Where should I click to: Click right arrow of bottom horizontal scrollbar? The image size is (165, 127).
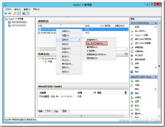pos(127,116)
